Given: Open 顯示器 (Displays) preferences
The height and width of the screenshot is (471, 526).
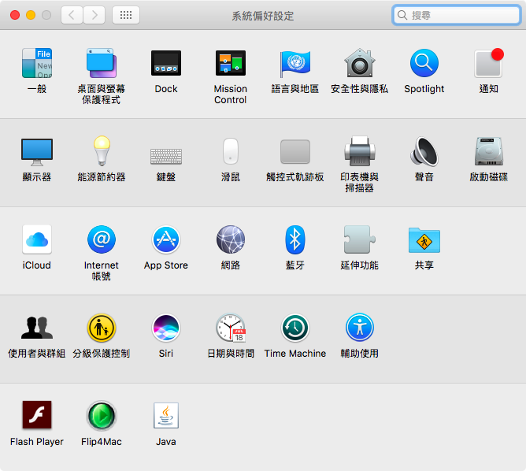Looking at the screenshot, I should (x=37, y=152).
